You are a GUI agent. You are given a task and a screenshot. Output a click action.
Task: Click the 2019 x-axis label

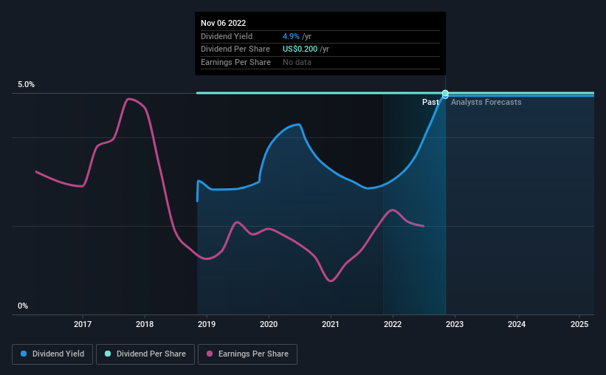pos(207,324)
